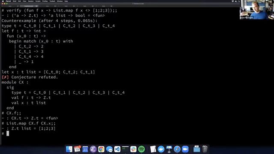Launch Spotify from the dock
Viewport: 274px width, 154px height.
[141, 149]
